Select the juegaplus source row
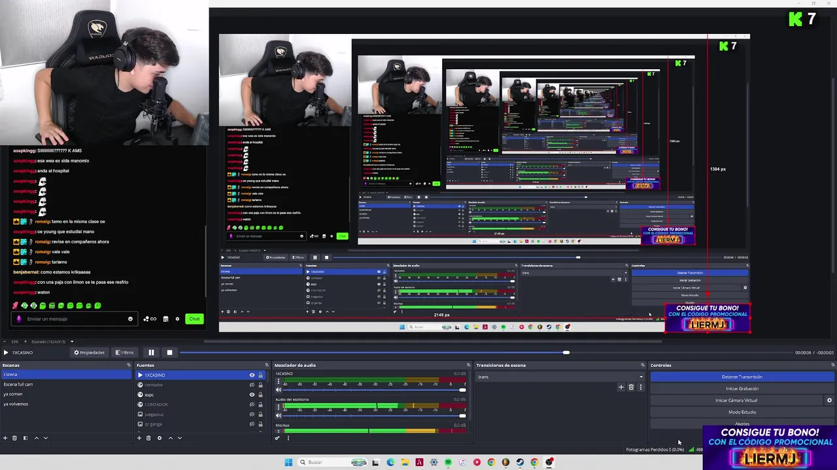 [x=202, y=415]
